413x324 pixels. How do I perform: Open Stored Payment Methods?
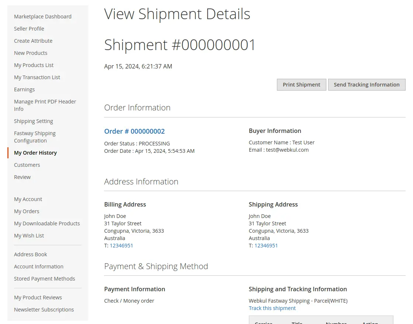click(x=44, y=279)
